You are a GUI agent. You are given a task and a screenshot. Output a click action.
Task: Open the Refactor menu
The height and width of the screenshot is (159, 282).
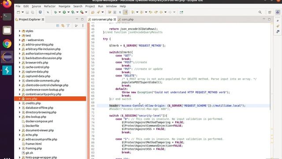coord(50,6)
